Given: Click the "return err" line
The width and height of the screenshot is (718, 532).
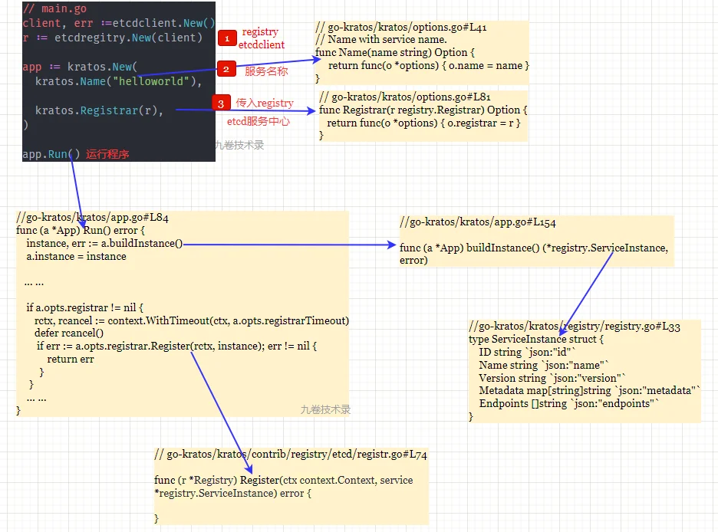Looking at the screenshot, I should pyautogui.click(x=71, y=359).
